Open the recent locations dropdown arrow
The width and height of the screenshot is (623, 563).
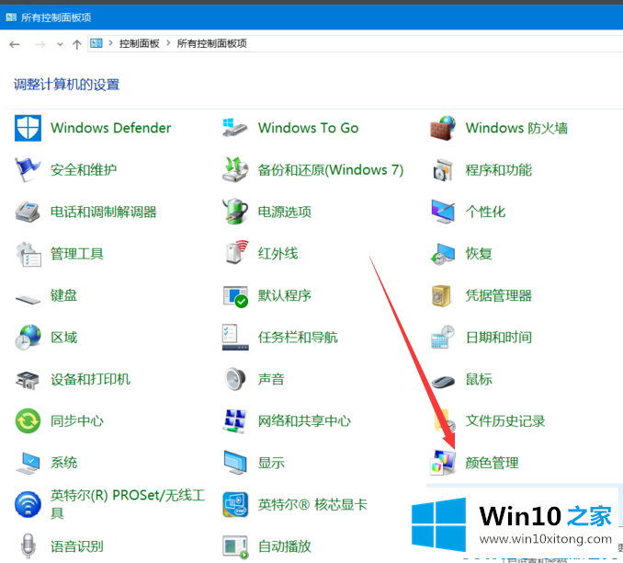(60, 44)
